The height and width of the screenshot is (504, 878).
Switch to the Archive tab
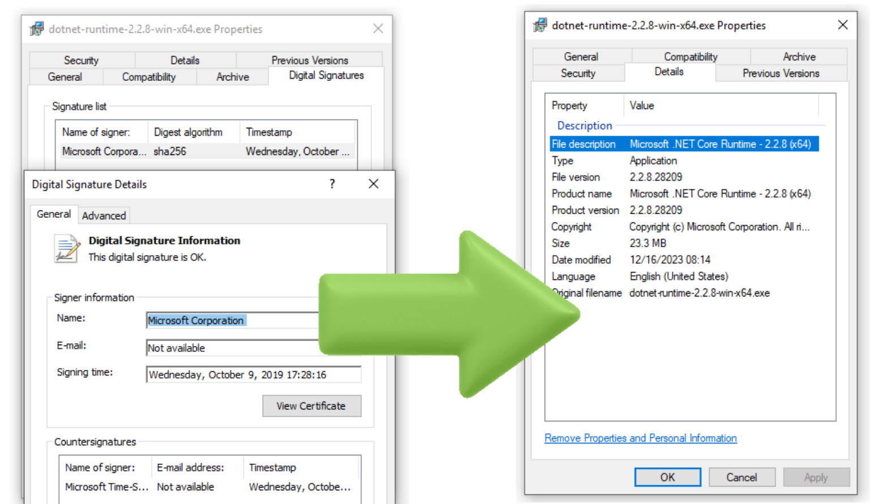[233, 76]
